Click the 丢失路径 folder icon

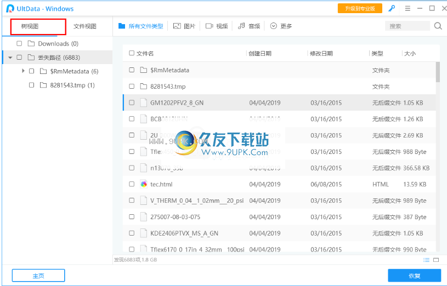point(31,58)
